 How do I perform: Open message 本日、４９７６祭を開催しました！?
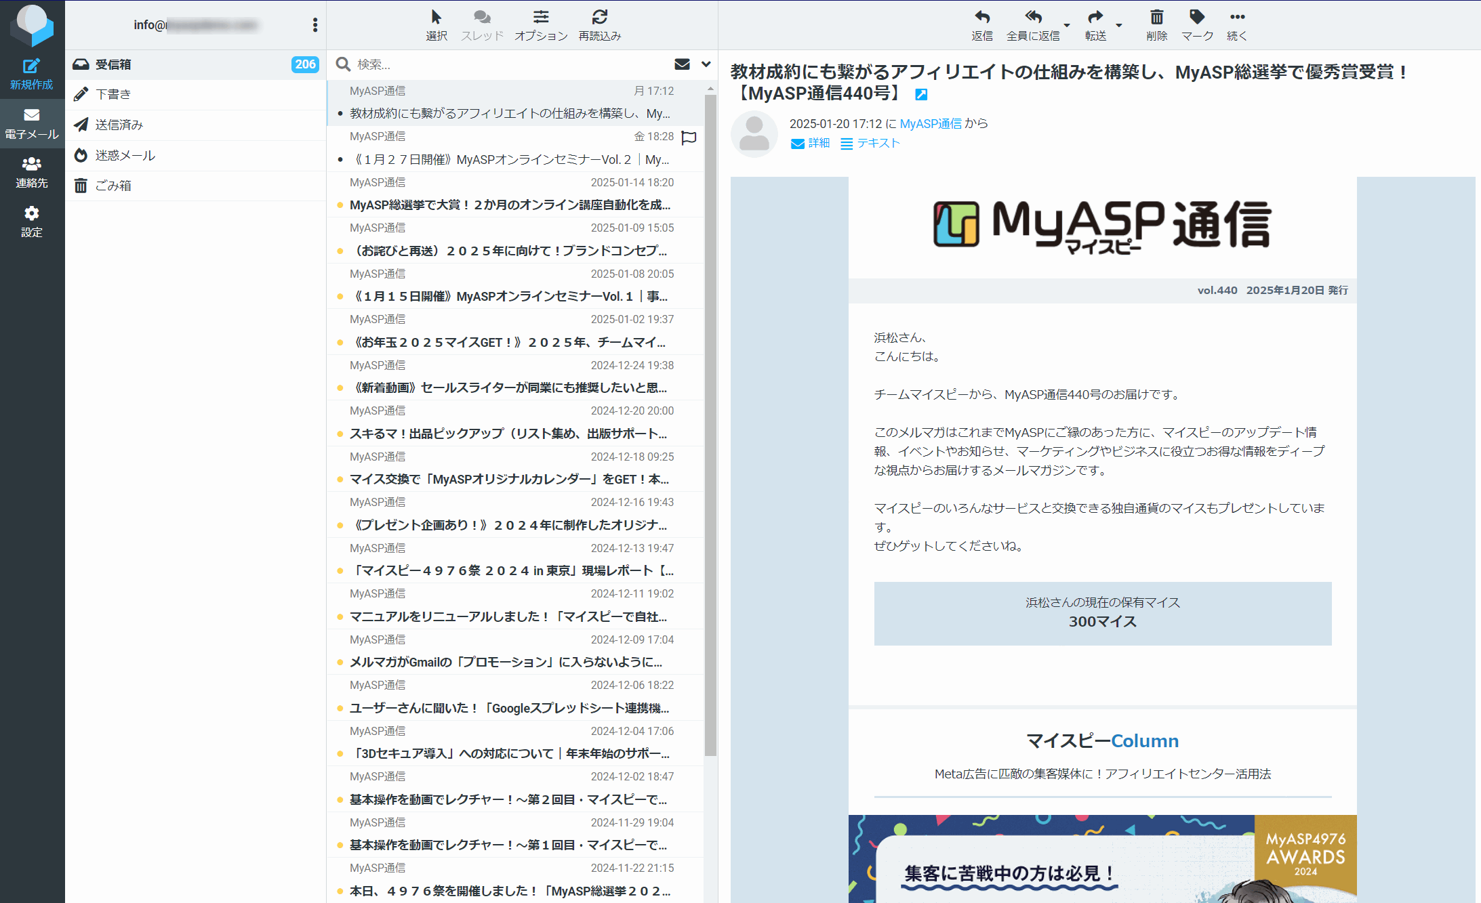[515, 880]
